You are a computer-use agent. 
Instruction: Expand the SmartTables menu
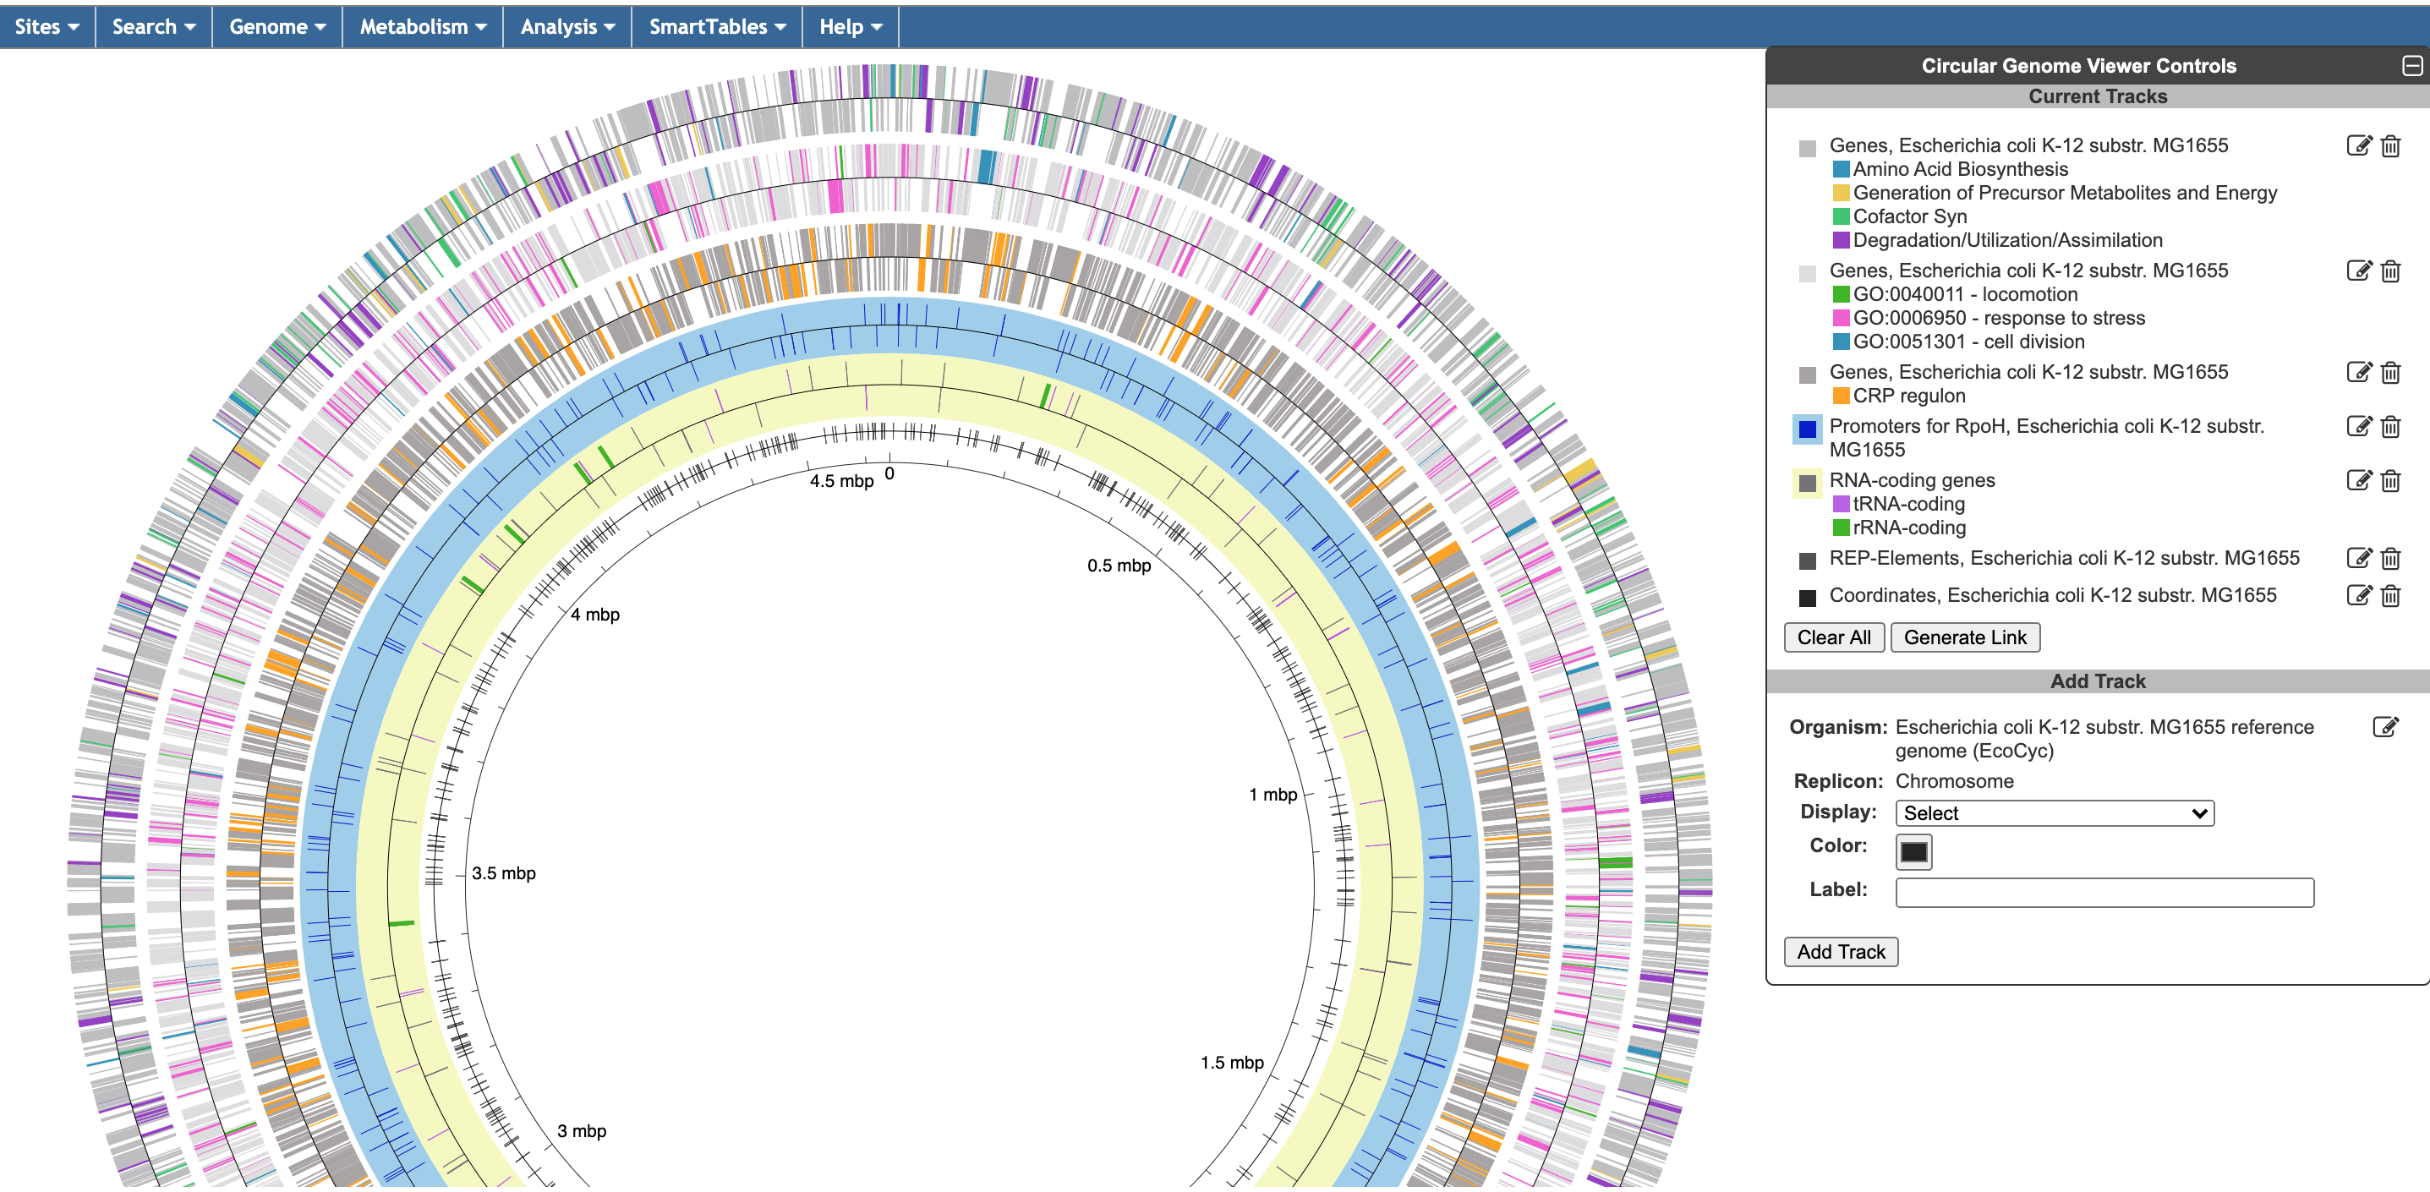pyautogui.click(x=716, y=26)
